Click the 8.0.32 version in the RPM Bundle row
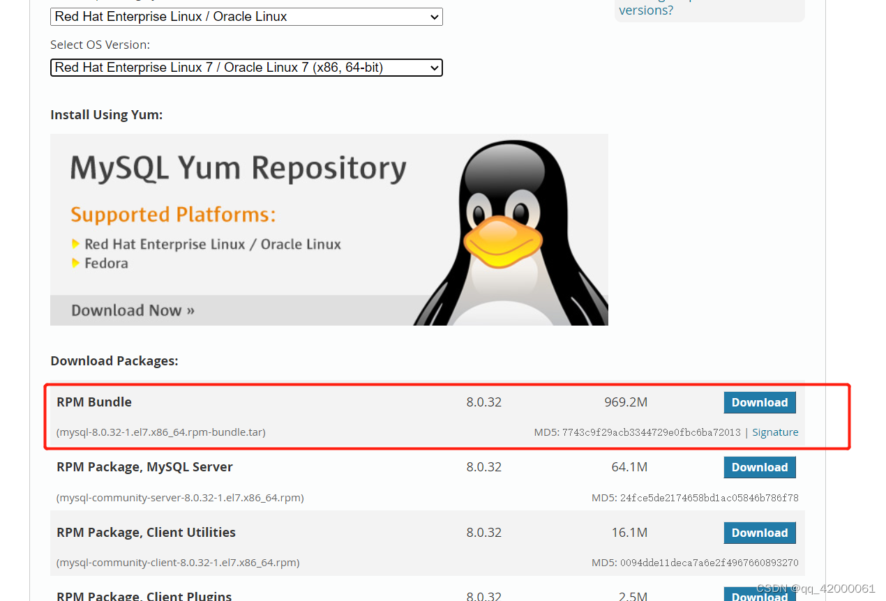Viewport: 886px width, 601px height. 484,402
